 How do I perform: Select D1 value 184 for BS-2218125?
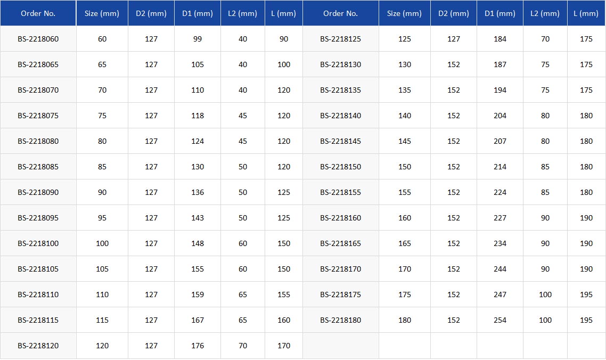[x=500, y=39]
